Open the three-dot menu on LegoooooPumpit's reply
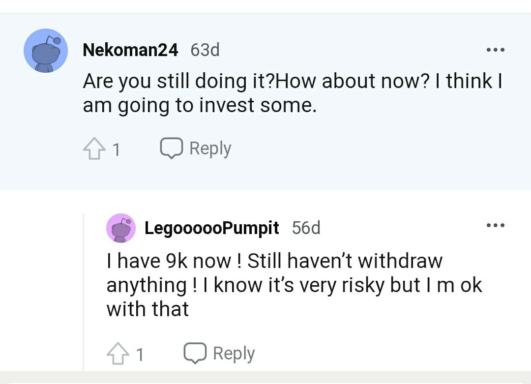Image resolution: width=531 pixels, height=384 pixels. pos(496,225)
